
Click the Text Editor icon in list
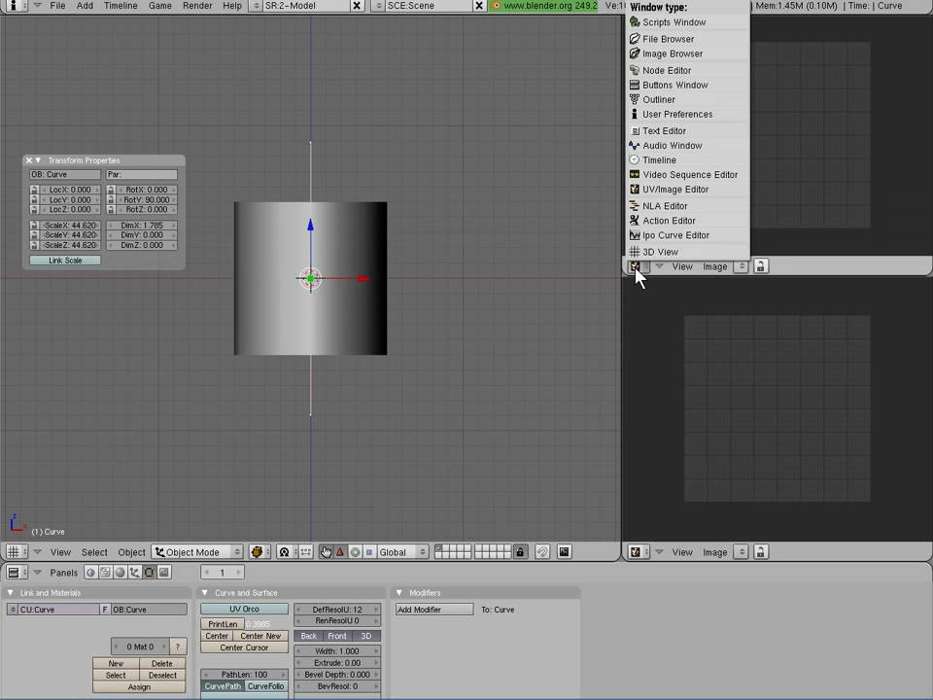[x=635, y=131]
